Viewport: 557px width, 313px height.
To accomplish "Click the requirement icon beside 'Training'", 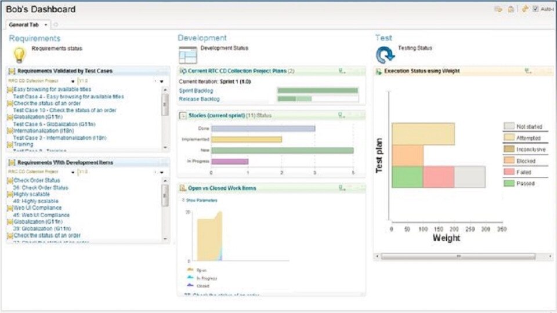I will coord(10,145).
